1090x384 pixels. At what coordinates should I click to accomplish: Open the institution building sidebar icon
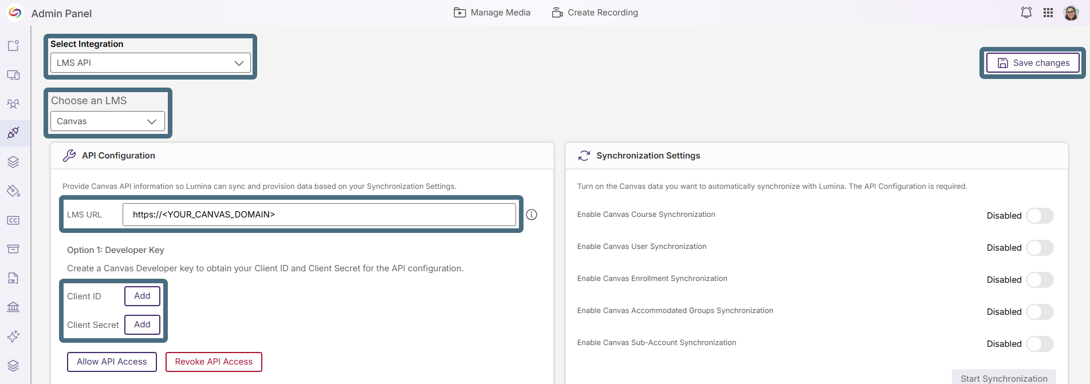pos(13,307)
